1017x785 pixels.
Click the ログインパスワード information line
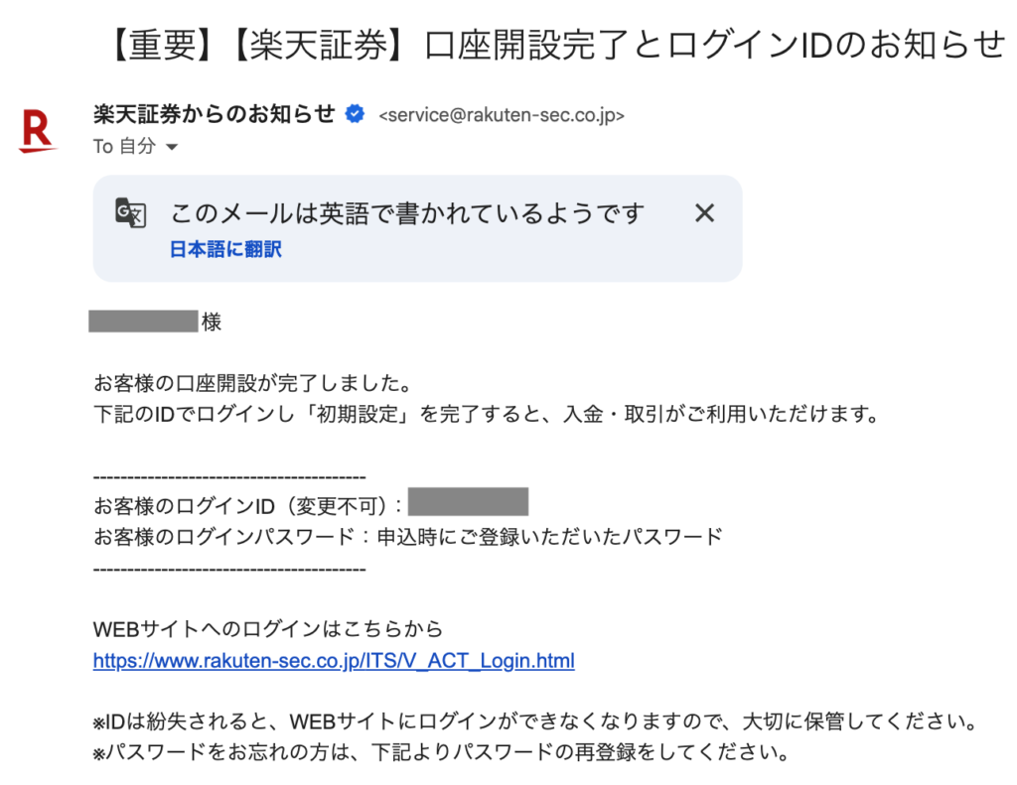coord(407,537)
